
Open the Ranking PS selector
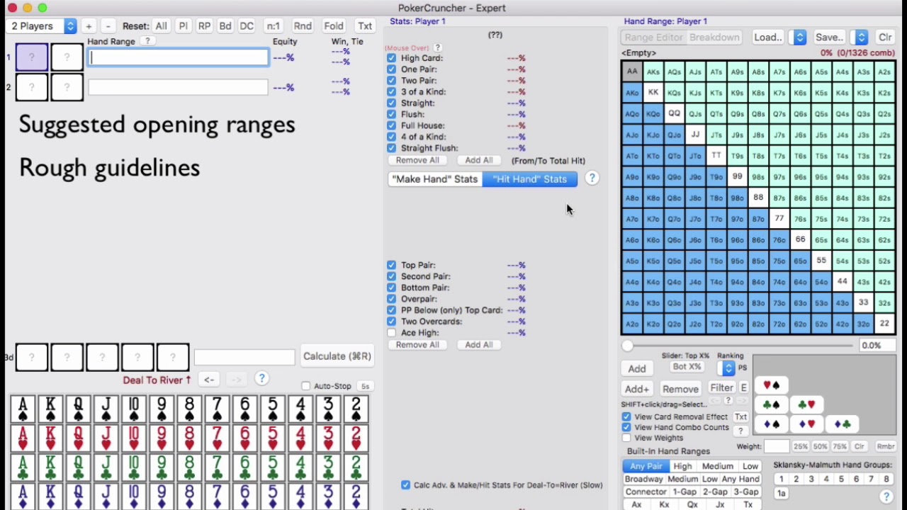(728, 368)
